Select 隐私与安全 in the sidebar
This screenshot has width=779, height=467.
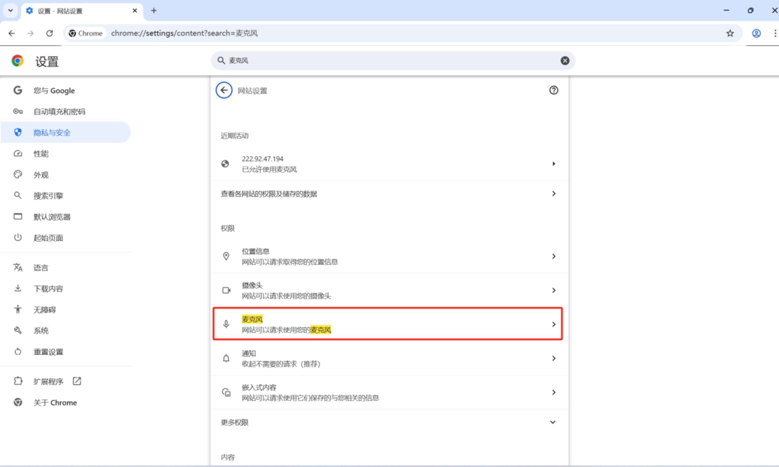pyautogui.click(x=52, y=132)
